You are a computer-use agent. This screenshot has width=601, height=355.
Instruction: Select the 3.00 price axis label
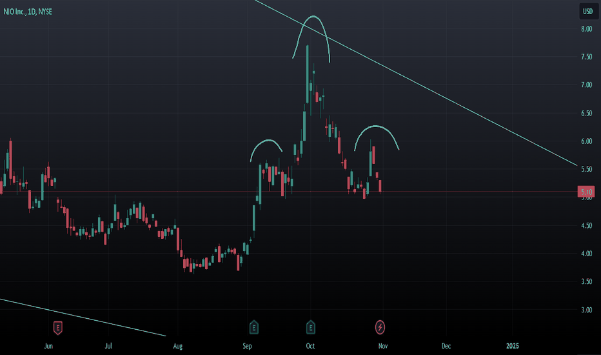586,310
